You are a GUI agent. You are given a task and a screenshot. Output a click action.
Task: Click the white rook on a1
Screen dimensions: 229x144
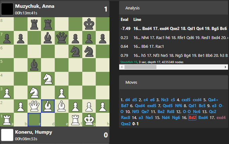(x=7, y=119)
